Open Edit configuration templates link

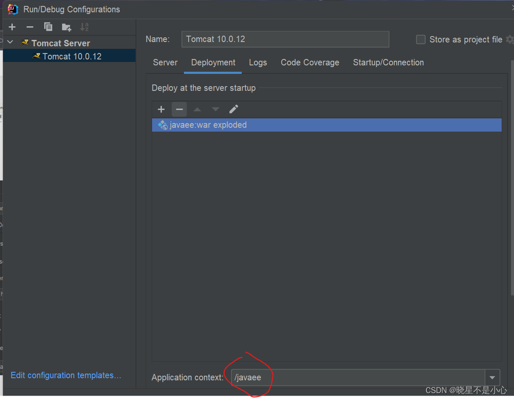tap(66, 375)
